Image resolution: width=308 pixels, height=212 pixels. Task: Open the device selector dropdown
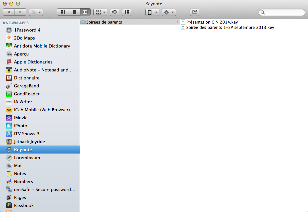152,12
